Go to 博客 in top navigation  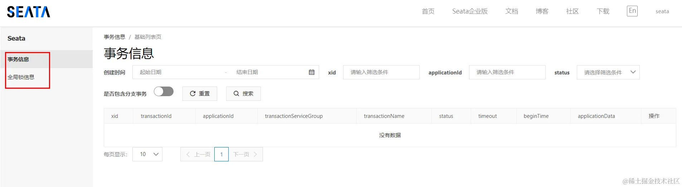542,11
